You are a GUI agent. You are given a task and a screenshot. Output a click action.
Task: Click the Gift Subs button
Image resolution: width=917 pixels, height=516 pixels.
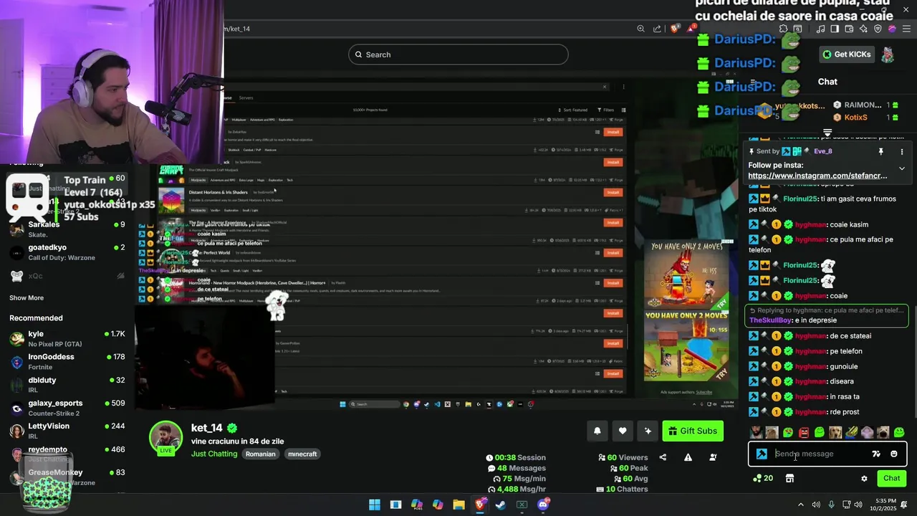[x=693, y=431]
